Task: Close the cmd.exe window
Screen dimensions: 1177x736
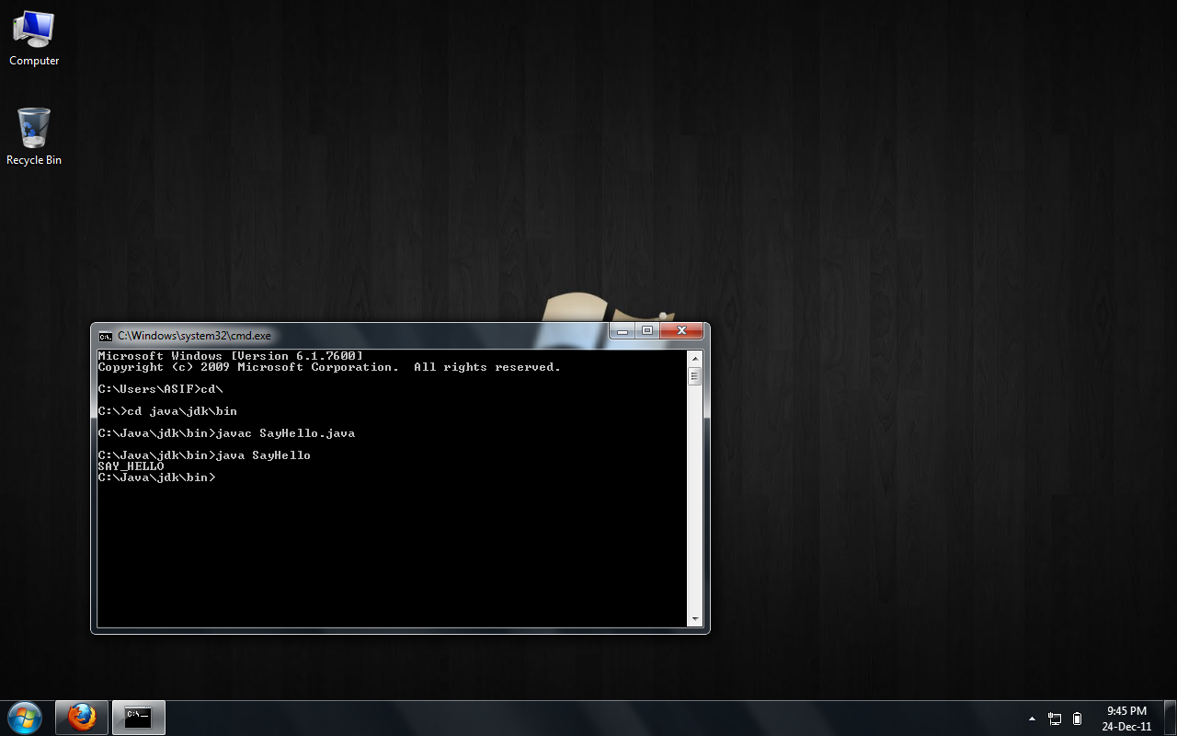Action: tap(681, 331)
